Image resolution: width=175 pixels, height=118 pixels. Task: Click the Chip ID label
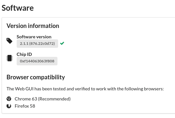tap(24, 54)
